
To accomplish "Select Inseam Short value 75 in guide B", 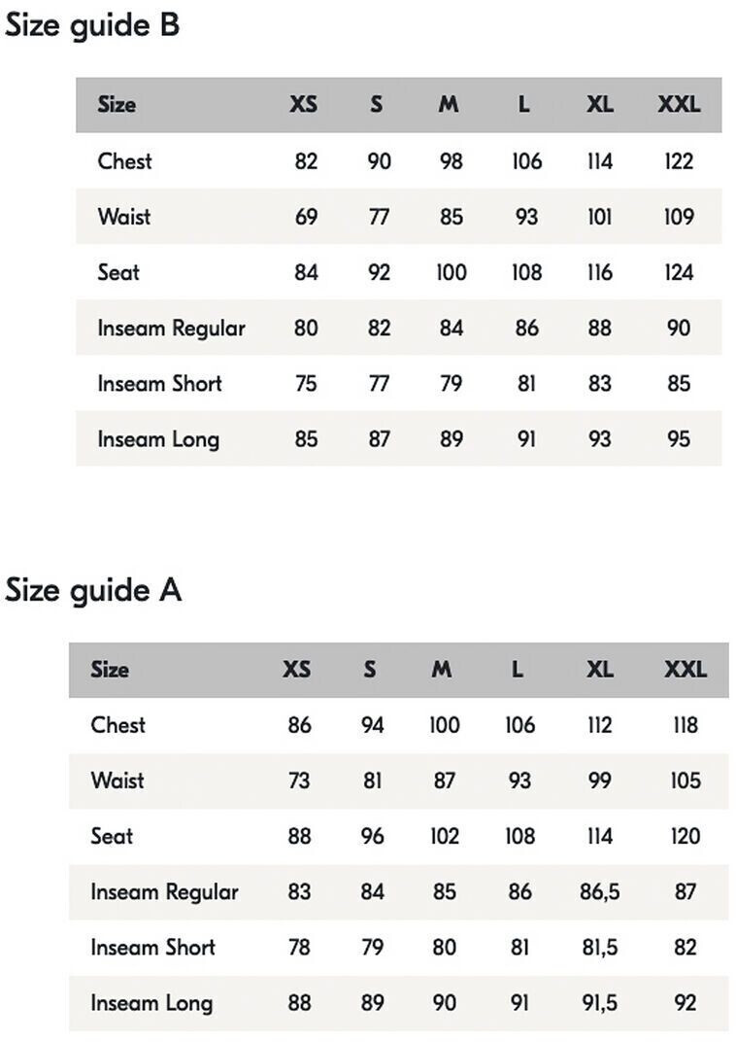I will 306,384.
